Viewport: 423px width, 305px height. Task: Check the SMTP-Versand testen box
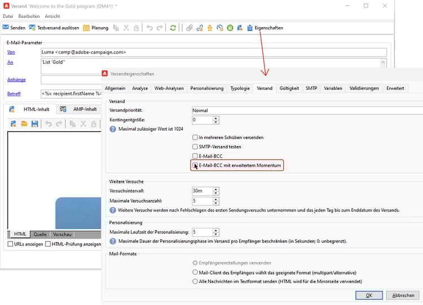coord(195,147)
